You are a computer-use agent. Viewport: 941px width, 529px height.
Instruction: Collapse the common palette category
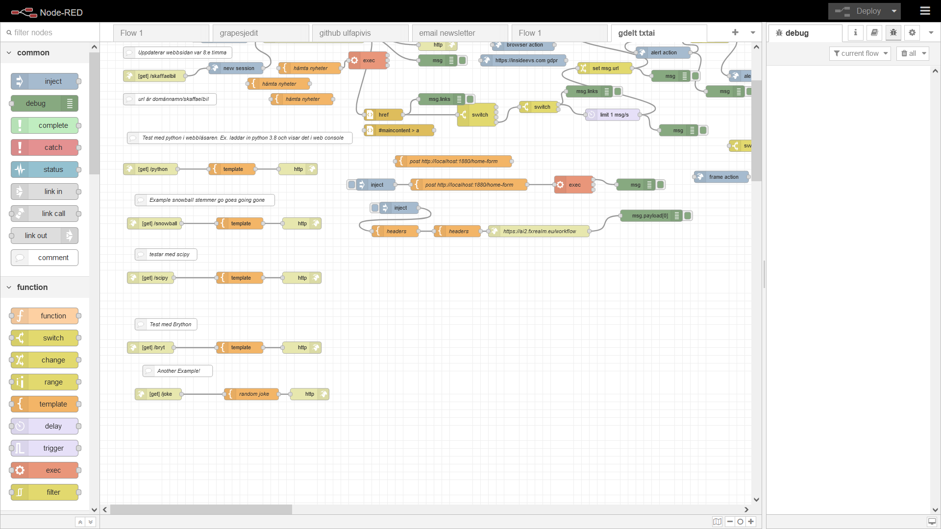click(45, 52)
